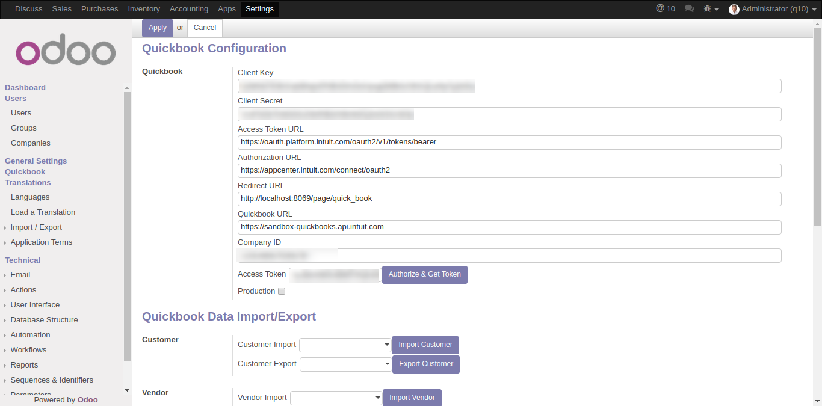Screen dimensions: 822x406
Task: Open the @ 10 mentions inbox icon
Action: (x=665, y=9)
